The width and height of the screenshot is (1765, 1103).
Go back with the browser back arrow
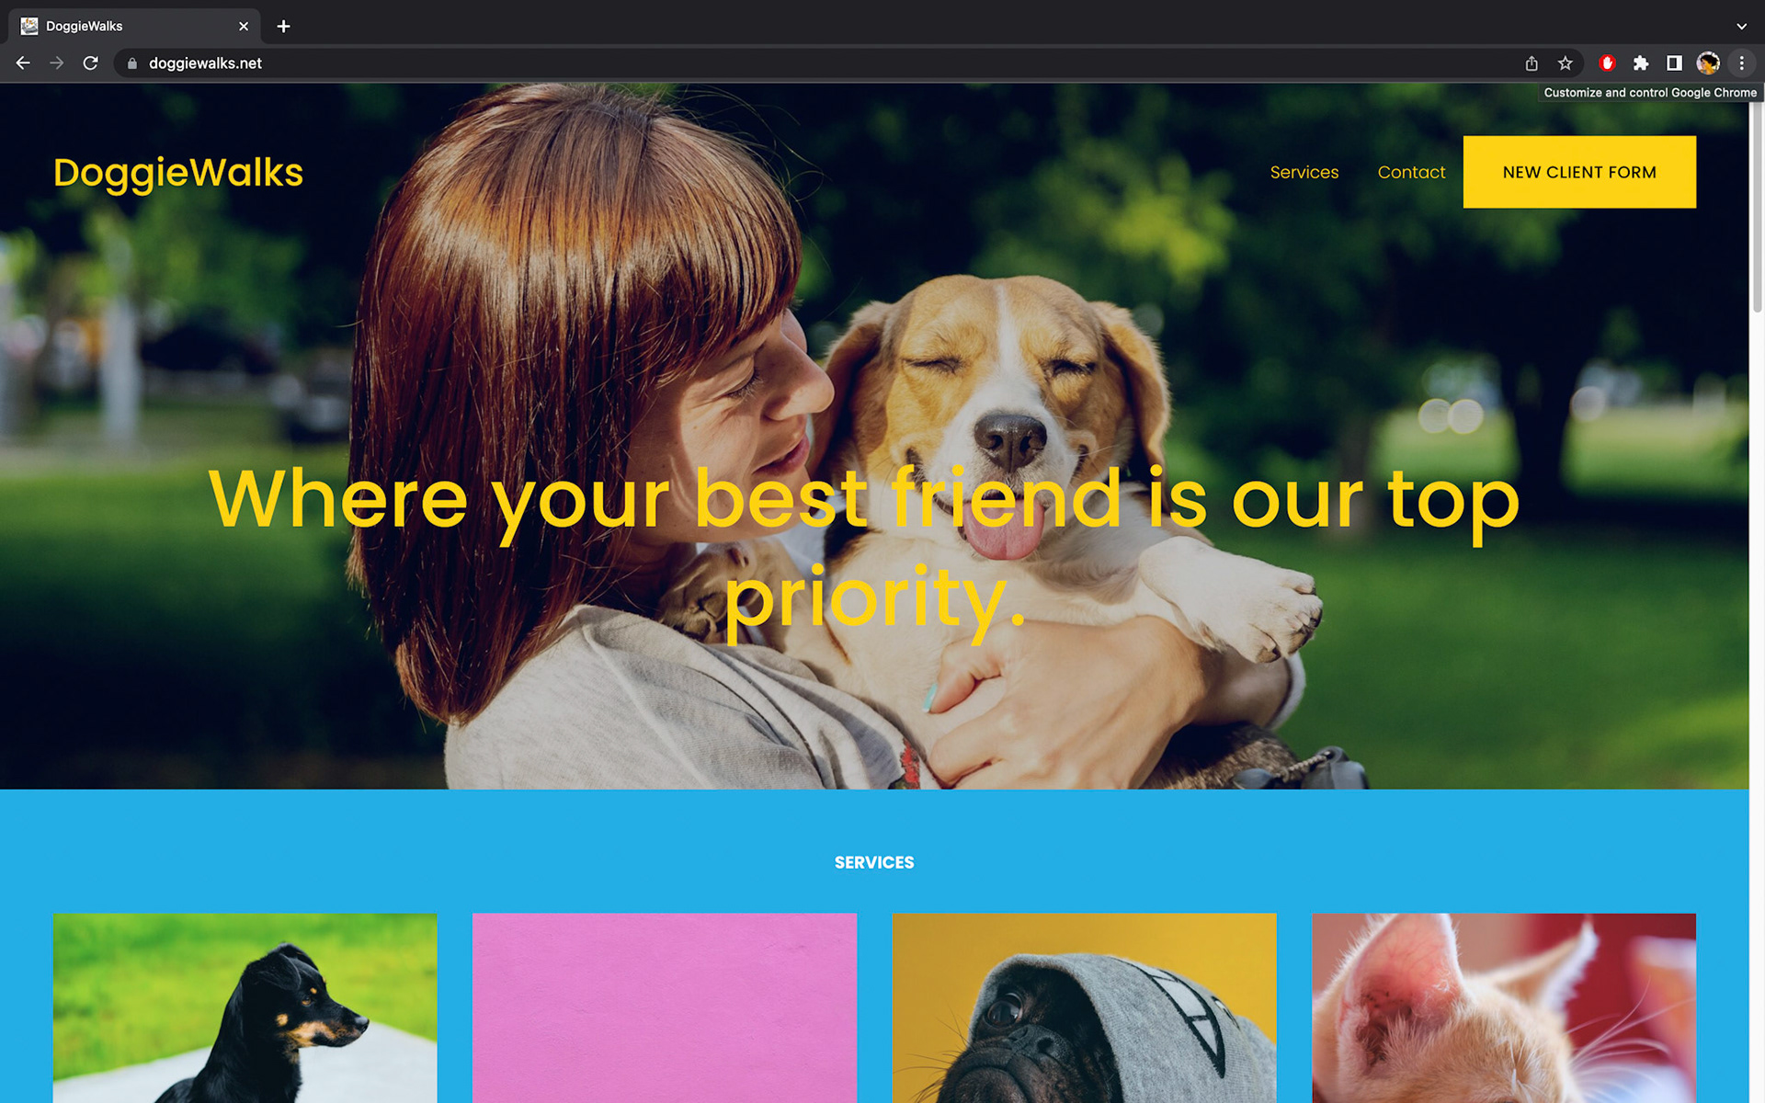[x=23, y=63]
